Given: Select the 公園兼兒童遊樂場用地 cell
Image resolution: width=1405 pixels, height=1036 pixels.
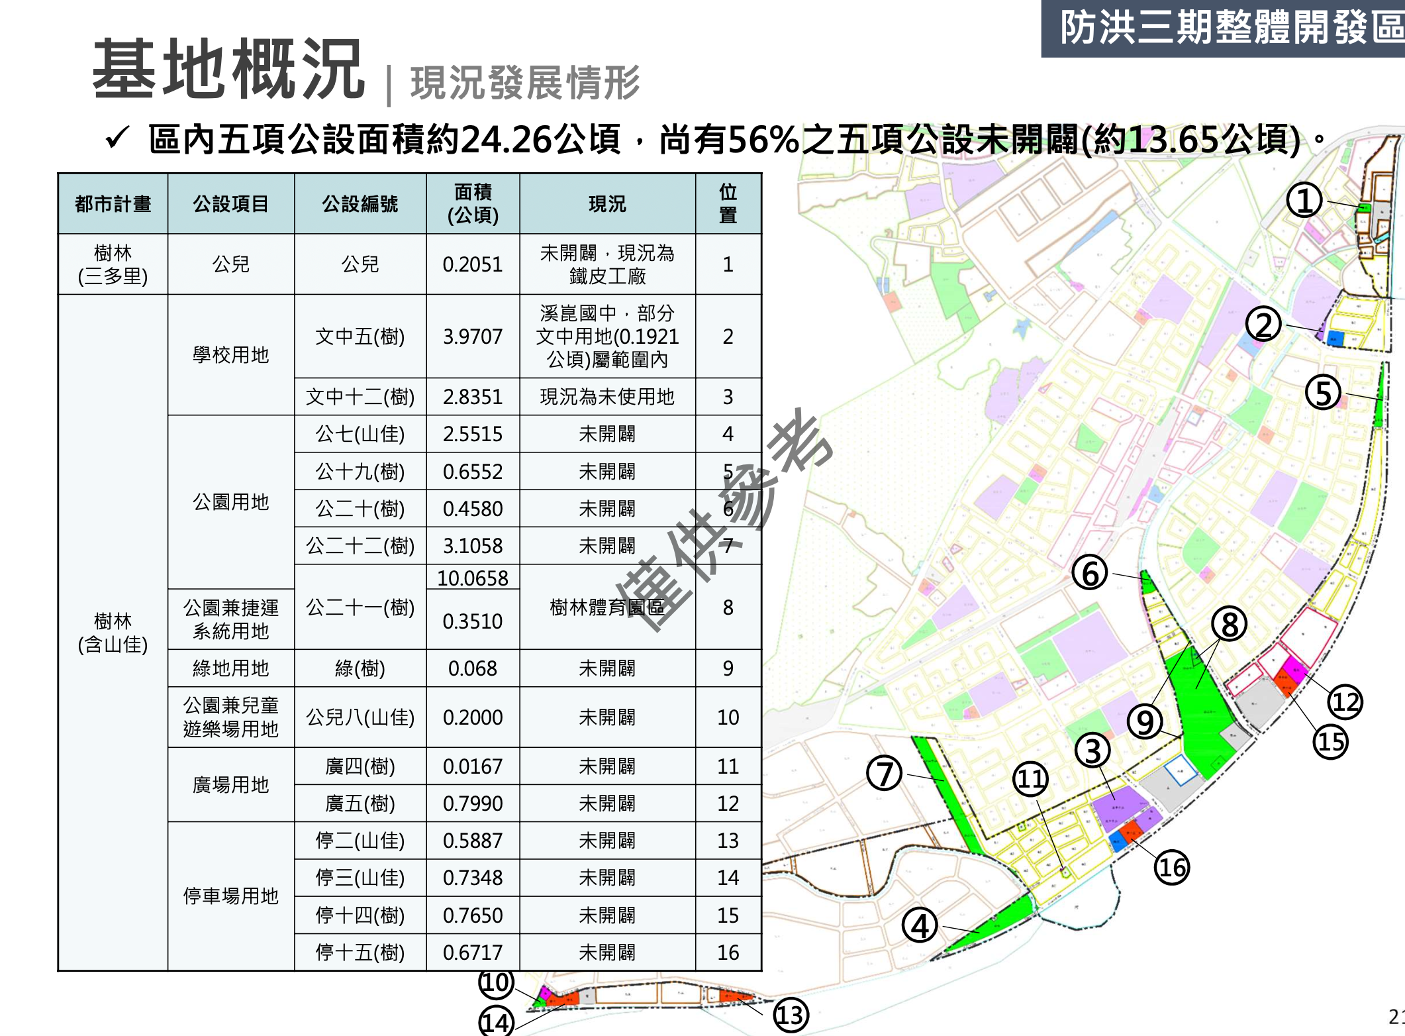Looking at the screenshot, I should (231, 717).
